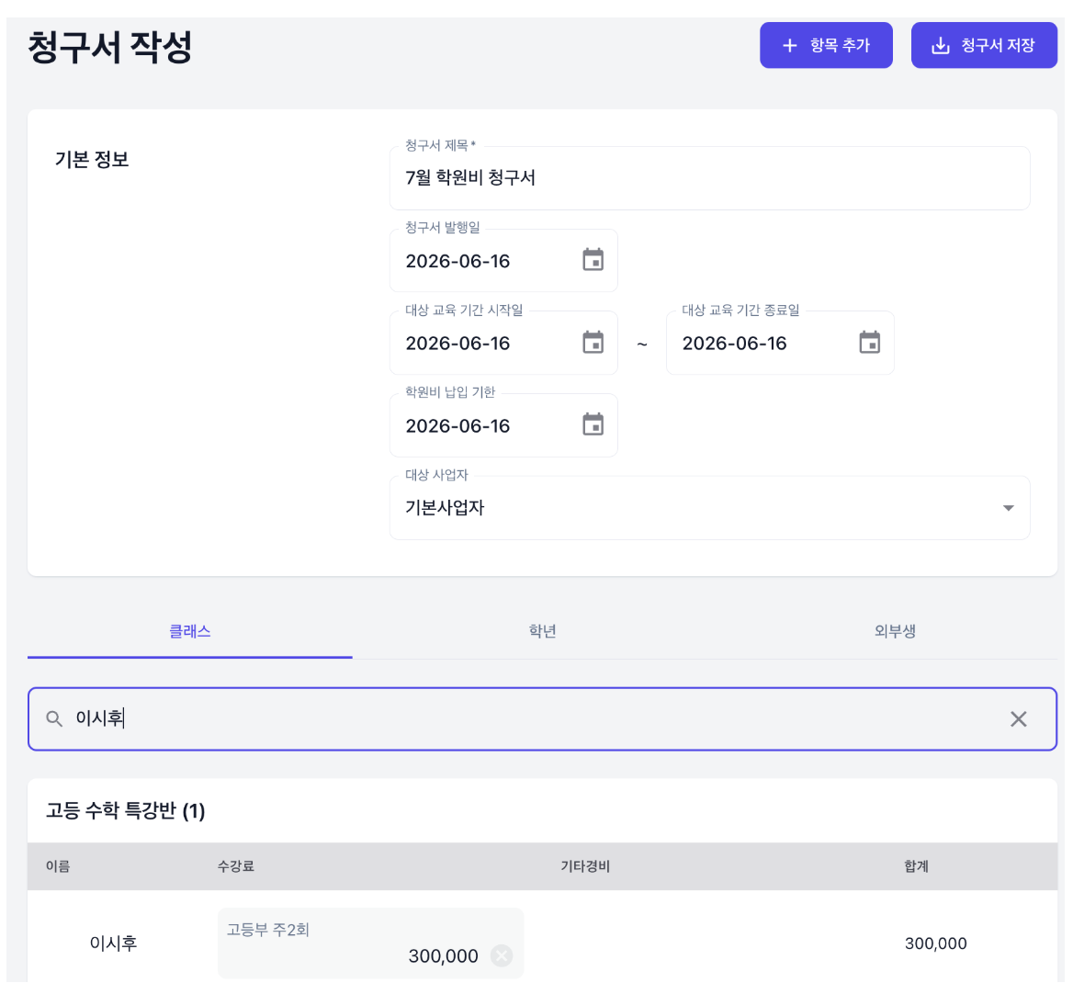The height and width of the screenshot is (994, 1073).
Task: Edit the 청구서 제목 field
Action: click(x=709, y=178)
